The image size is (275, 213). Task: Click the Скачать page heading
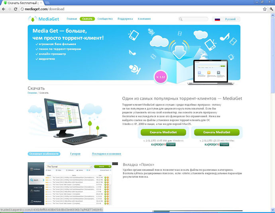coord(36,88)
